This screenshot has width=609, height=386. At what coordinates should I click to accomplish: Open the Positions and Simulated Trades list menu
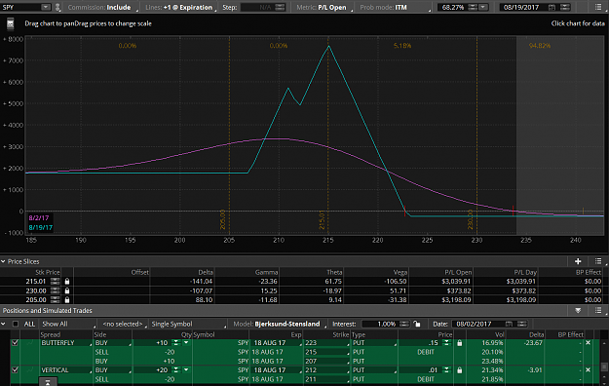(598, 310)
